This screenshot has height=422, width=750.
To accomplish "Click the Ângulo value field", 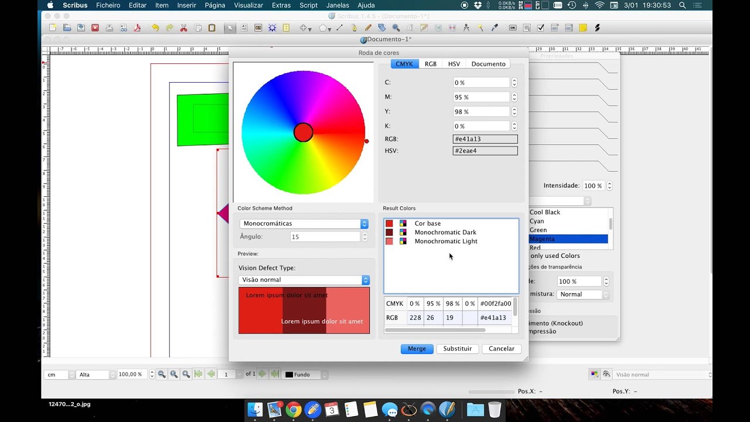I will [325, 237].
